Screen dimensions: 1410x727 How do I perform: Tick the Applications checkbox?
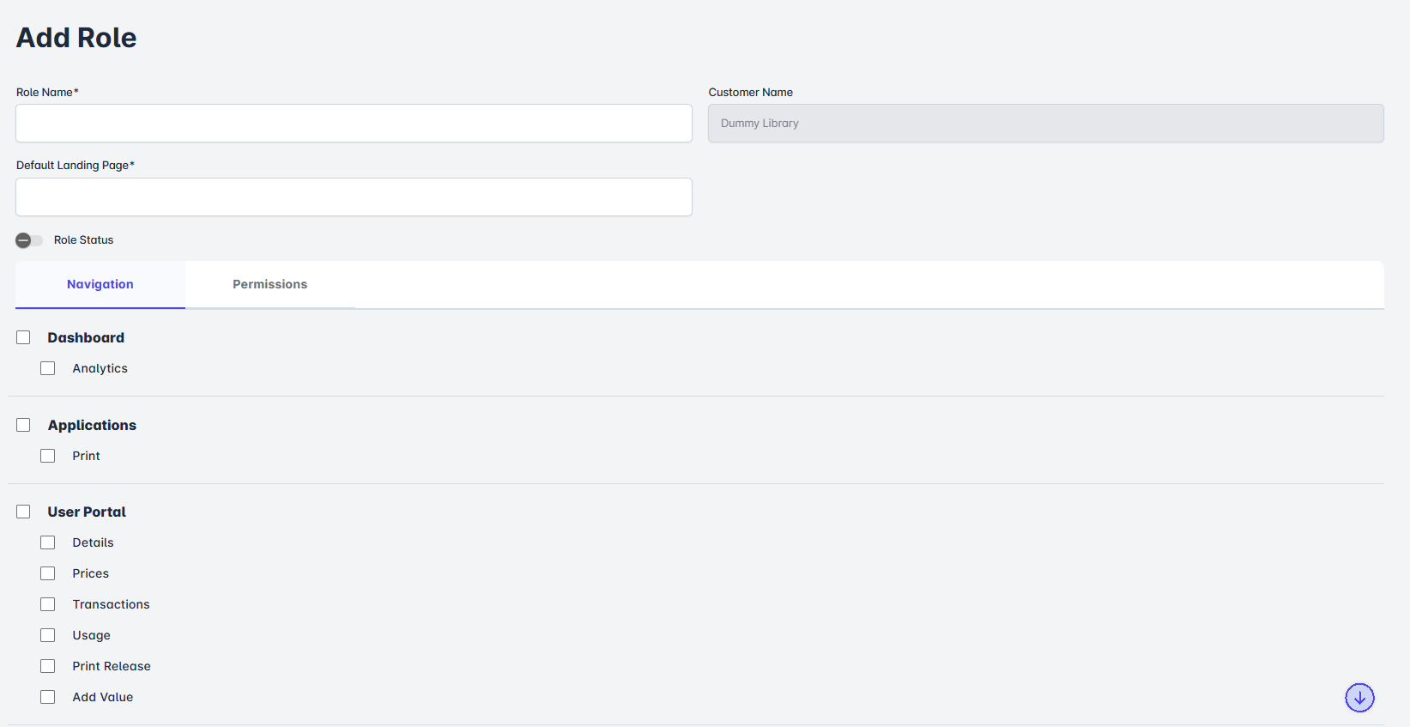[23, 425]
